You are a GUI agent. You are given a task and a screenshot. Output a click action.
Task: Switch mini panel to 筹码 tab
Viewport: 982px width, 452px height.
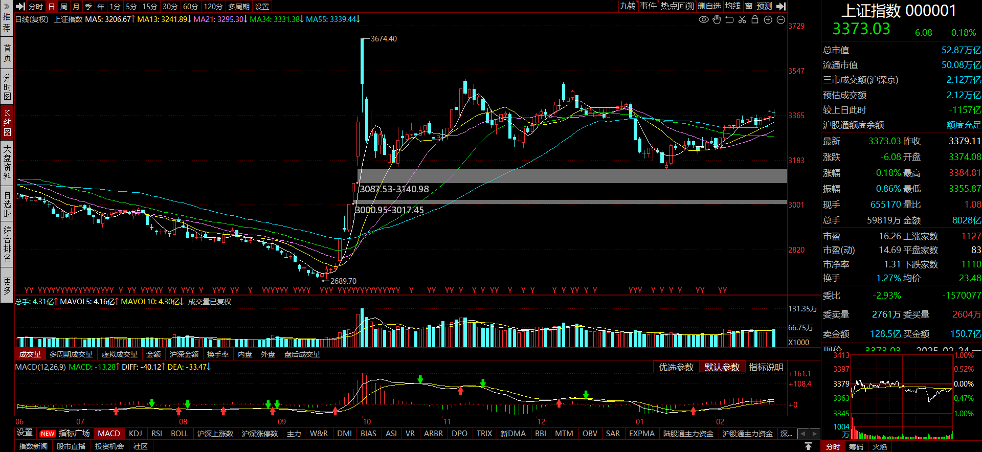pos(856,447)
